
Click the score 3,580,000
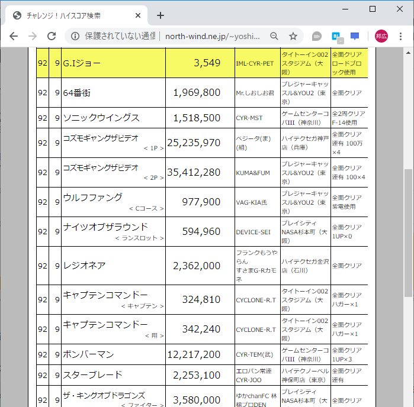pos(197,400)
